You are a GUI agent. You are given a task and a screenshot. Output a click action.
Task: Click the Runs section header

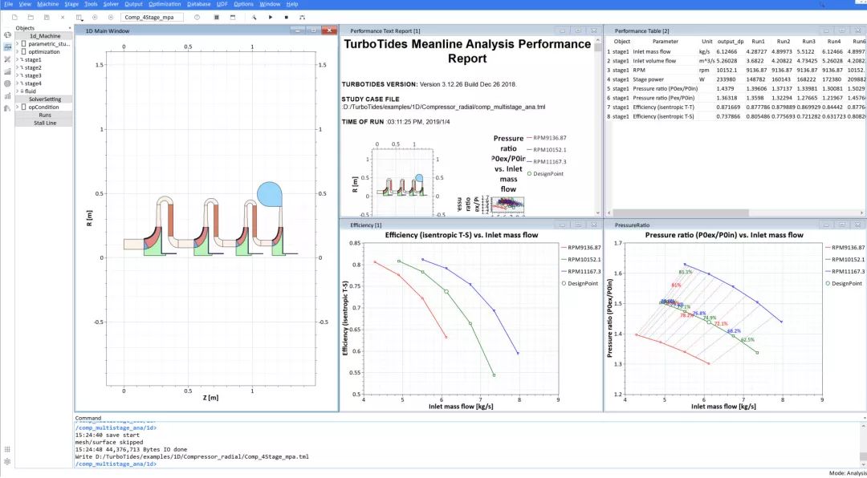pos(45,115)
